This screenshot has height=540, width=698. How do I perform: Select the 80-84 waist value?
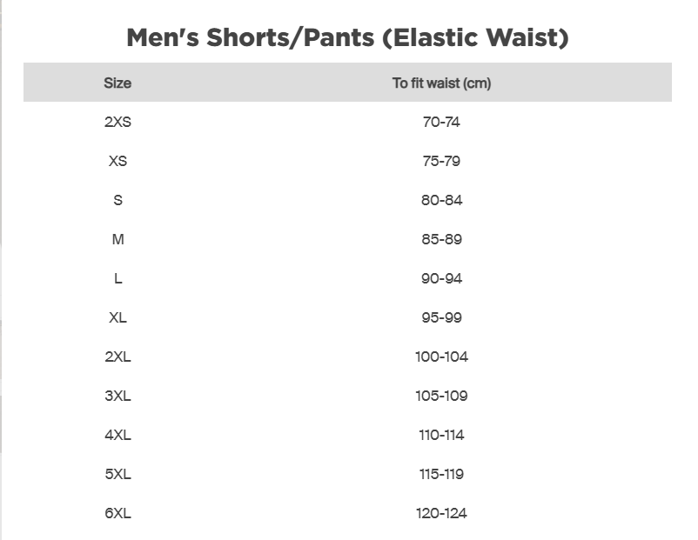(x=441, y=201)
